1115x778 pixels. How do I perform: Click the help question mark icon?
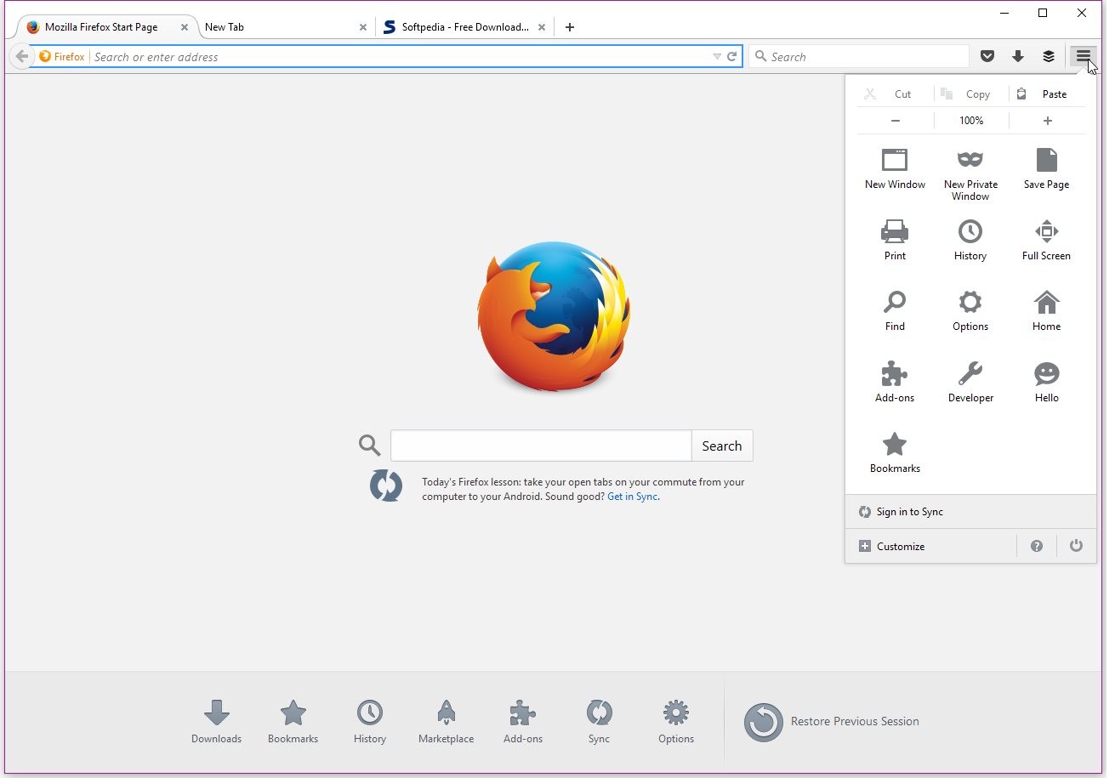tap(1036, 546)
